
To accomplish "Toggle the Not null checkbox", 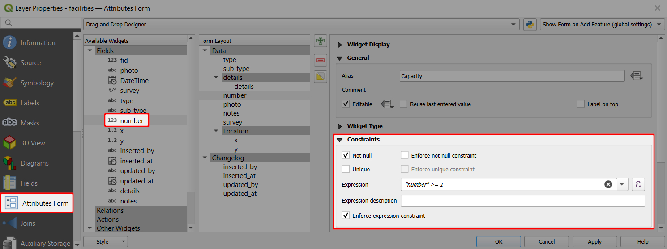I will (346, 155).
